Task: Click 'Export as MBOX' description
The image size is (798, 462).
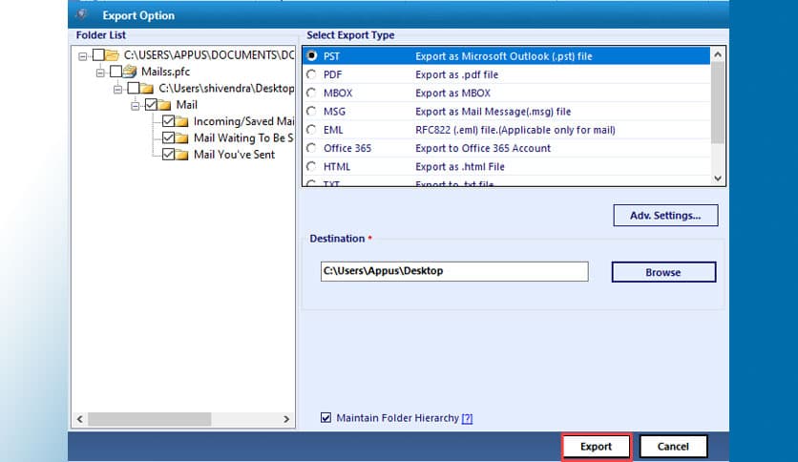Action: click(453, 94)
